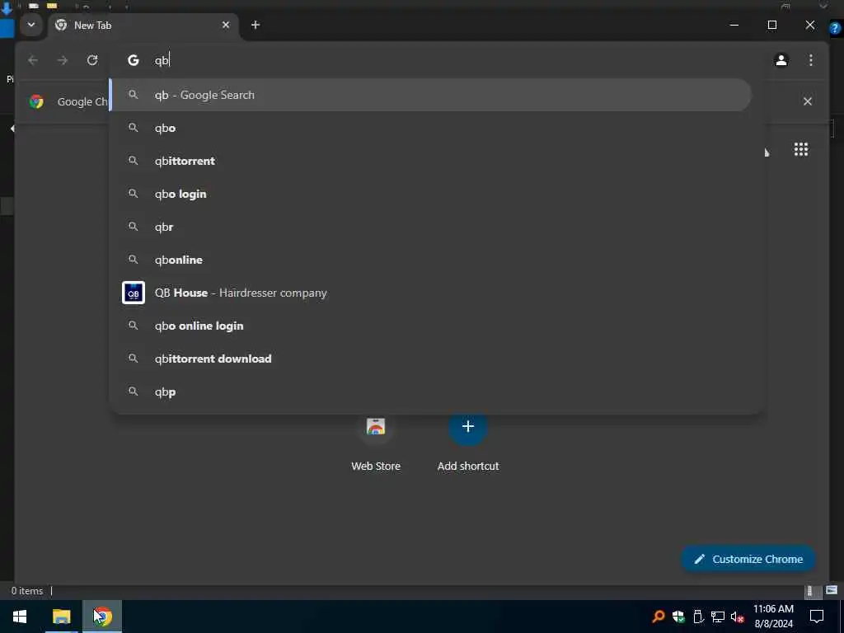Click Customize Chrome button
Viewport: 844px width, 633px height.
[748, 560]
